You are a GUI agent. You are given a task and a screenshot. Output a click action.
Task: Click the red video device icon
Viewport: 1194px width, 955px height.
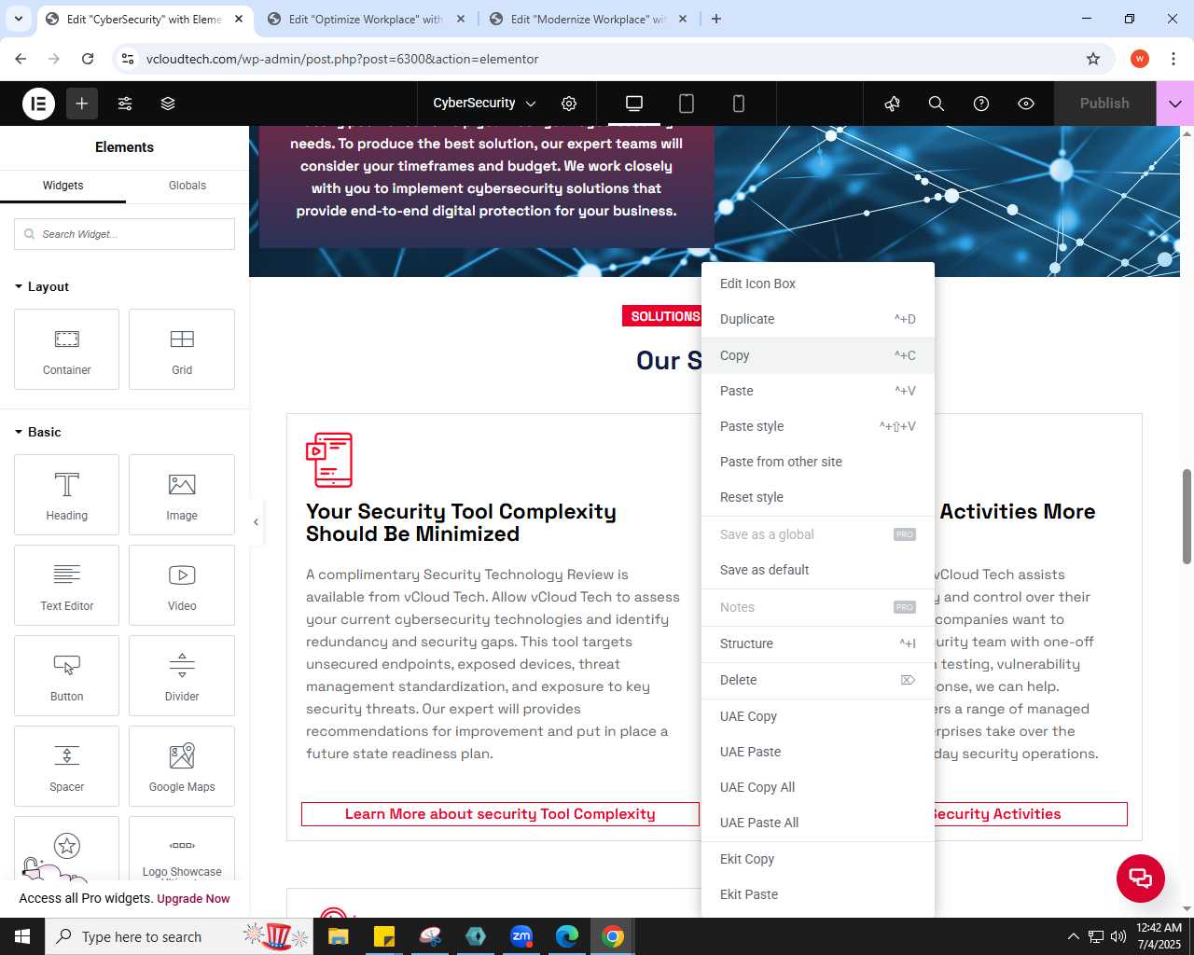[x=329, y=460]
